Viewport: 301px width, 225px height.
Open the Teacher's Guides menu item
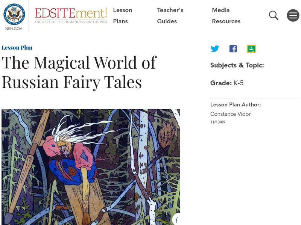point(170,15)
